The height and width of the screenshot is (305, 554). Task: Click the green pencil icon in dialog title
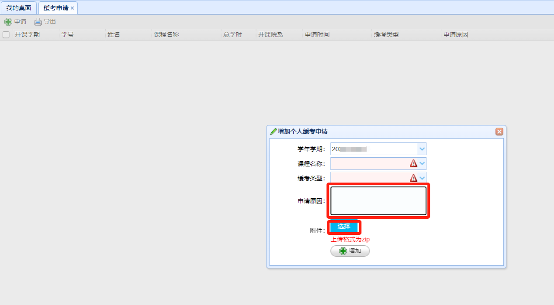point(274,131)
